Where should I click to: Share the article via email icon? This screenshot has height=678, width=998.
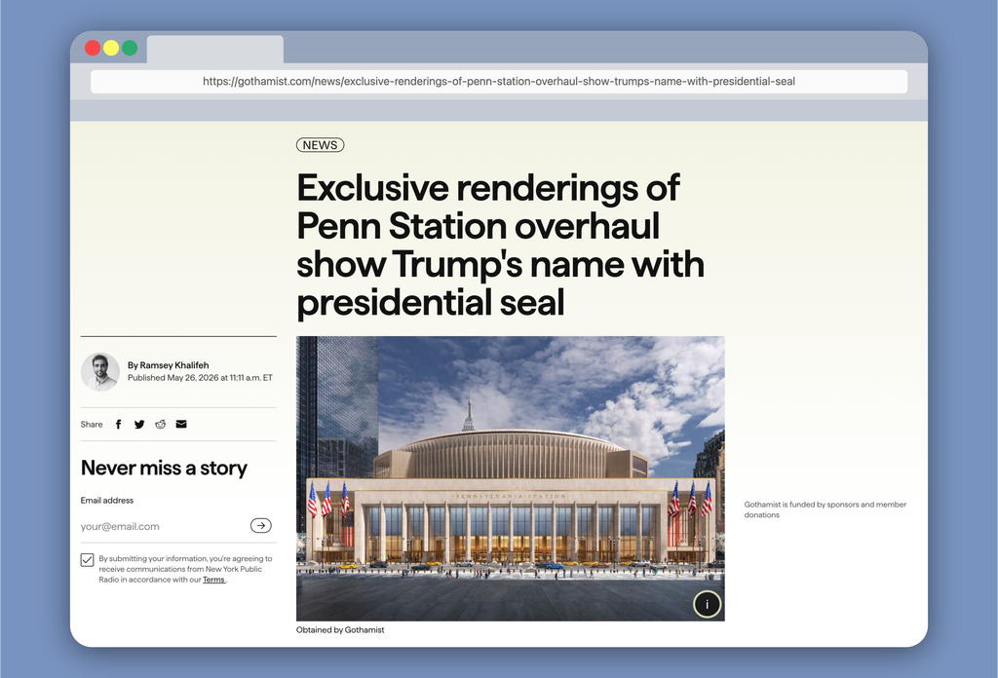tap(181, 424)
